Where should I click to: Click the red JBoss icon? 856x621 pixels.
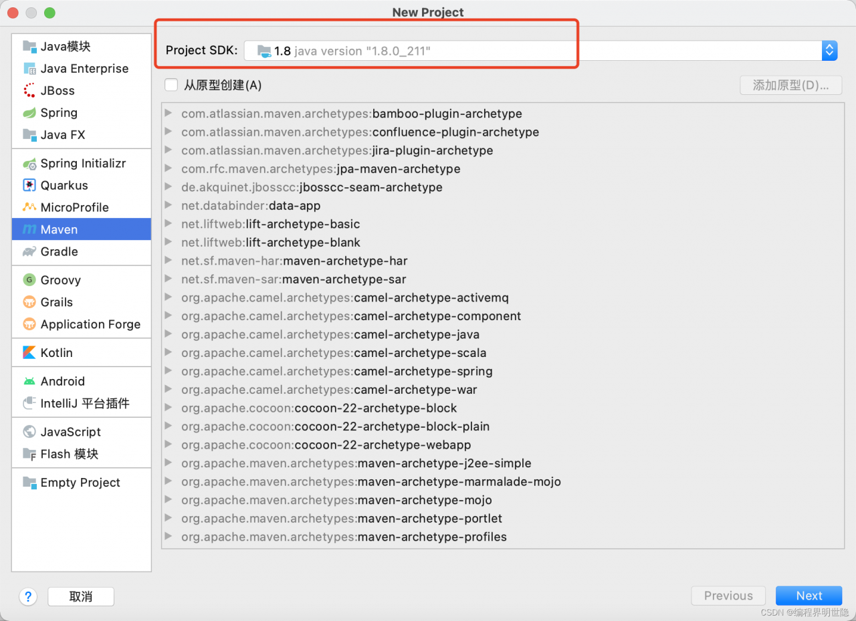29,90
